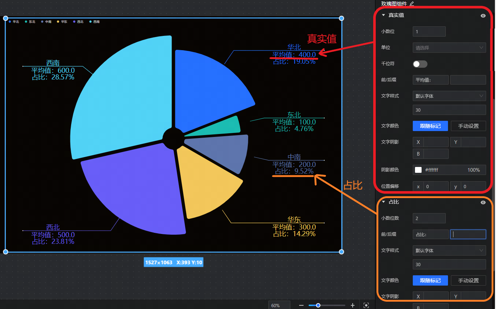Click the pencil icon beside 玫瑰图组件
This screenshot has width=496, height=309.
click(x=412, y=4)
